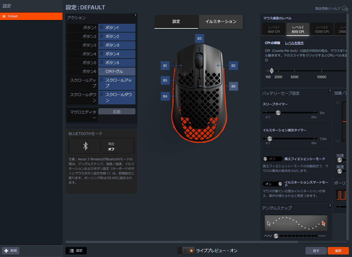Click help question mark in Actions panel
The height and width of the screenshot is (257, 352).
pyautogui.click(x=135, y=15)
